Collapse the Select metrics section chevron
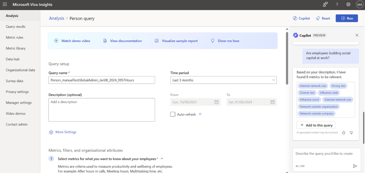 tap(162, 159)
